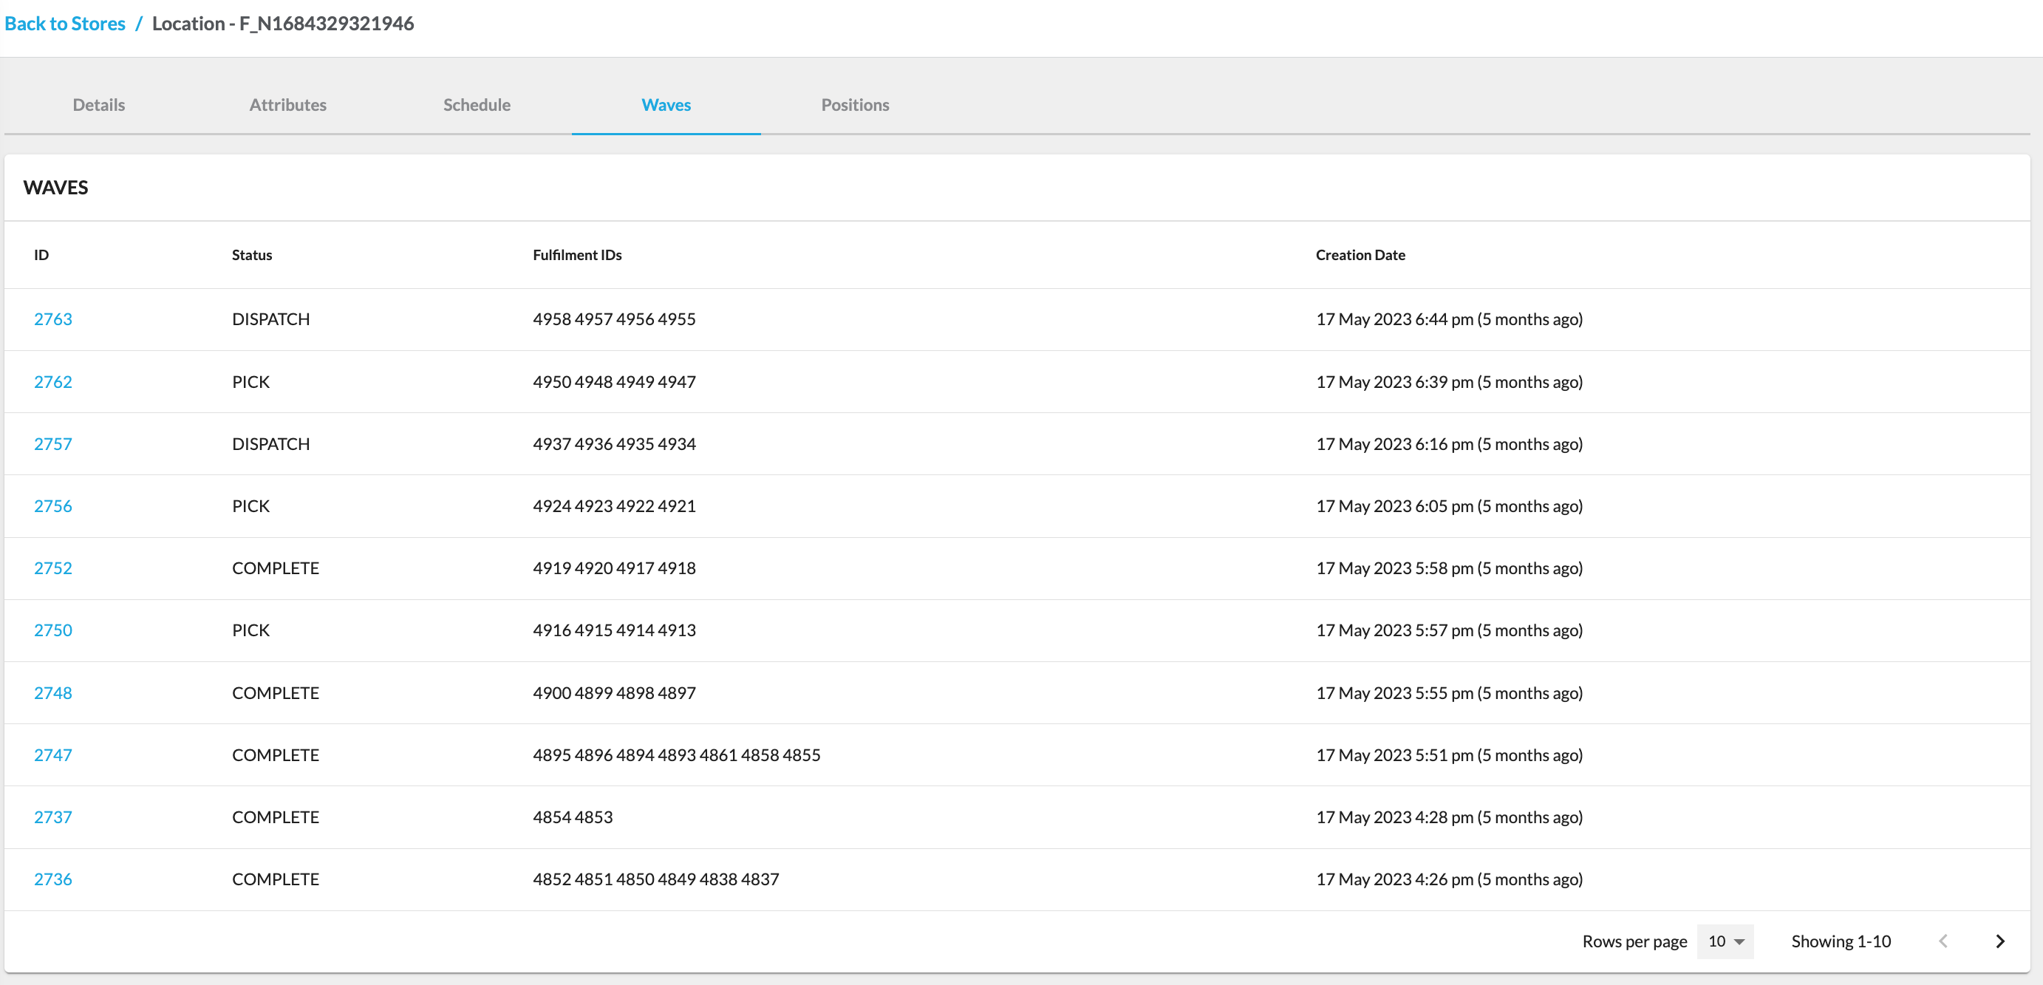Click wave 2752 link
Screen dimensions: 2043x985
[52, 568]
